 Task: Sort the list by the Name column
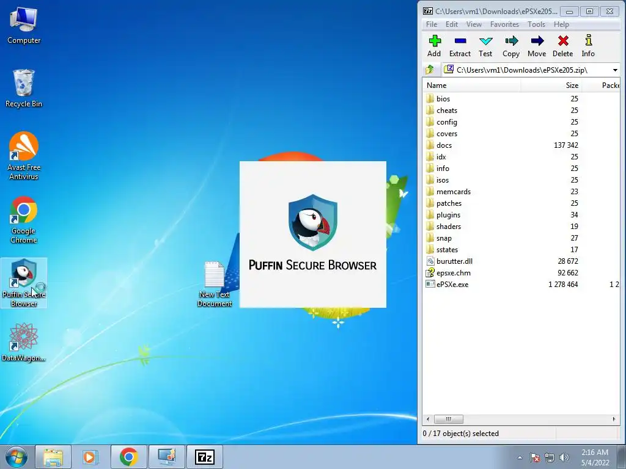[x=471, y=85]
